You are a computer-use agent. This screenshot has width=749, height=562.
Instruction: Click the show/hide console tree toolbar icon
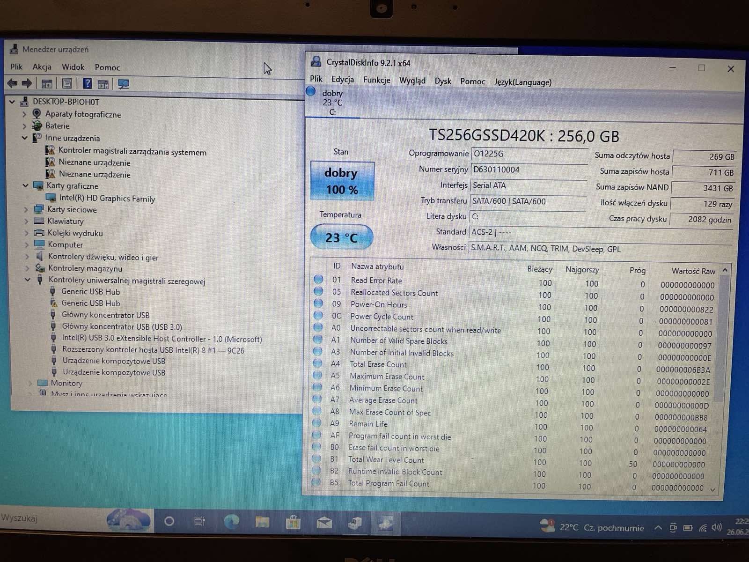(47, 84)
